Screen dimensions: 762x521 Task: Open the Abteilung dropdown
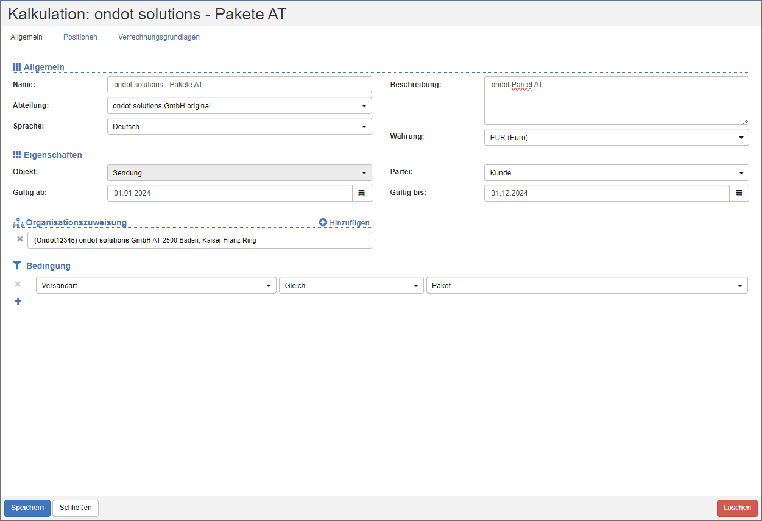pos(239,105)
